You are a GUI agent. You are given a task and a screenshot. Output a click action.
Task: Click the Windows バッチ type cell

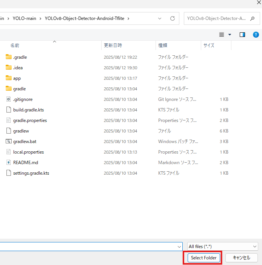coord(178,141)
